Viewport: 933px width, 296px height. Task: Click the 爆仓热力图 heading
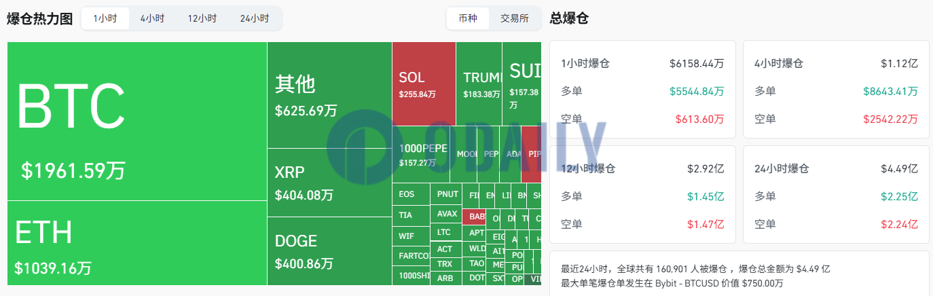(39, 19)
